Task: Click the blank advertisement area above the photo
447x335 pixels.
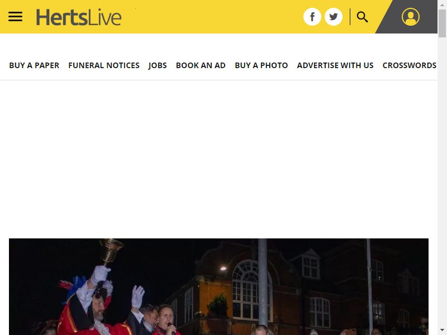Action: (x=218, y=160)
